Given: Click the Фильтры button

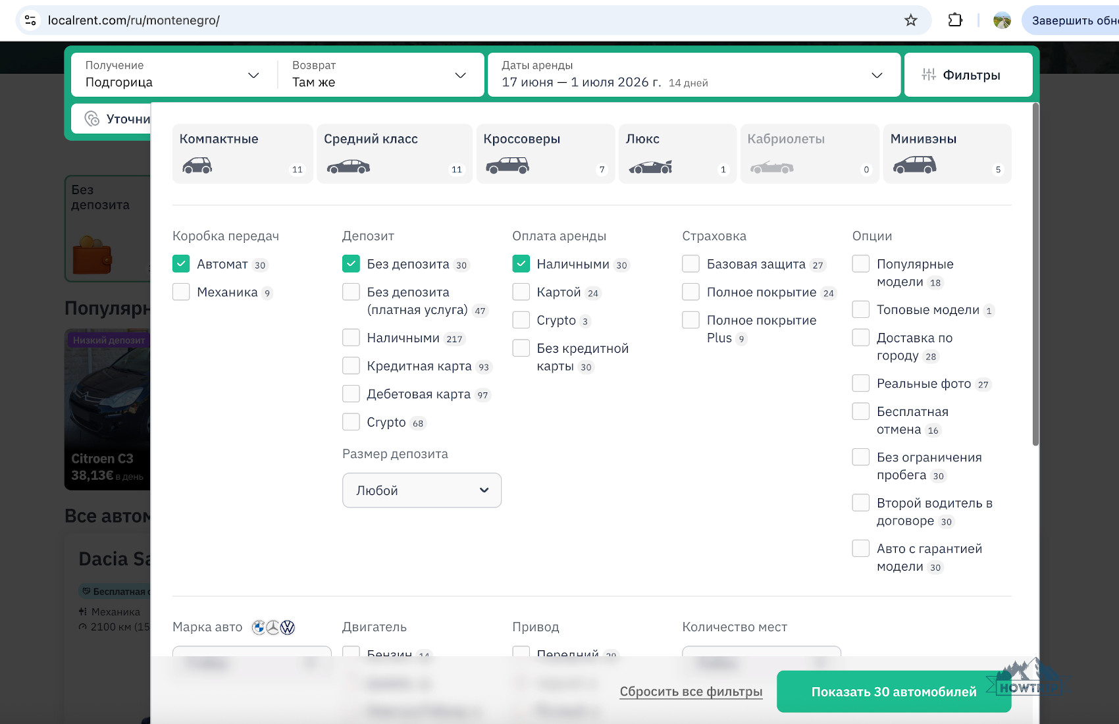Looking at the screenshot, I should 968,75.
